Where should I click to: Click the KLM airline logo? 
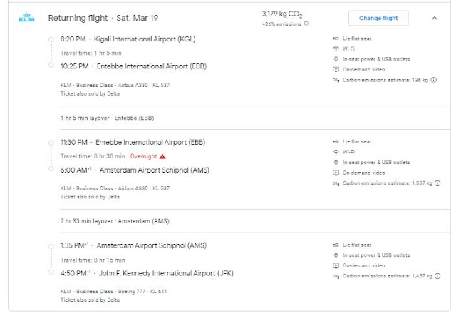pyautogui.click(x=26, y=18)
